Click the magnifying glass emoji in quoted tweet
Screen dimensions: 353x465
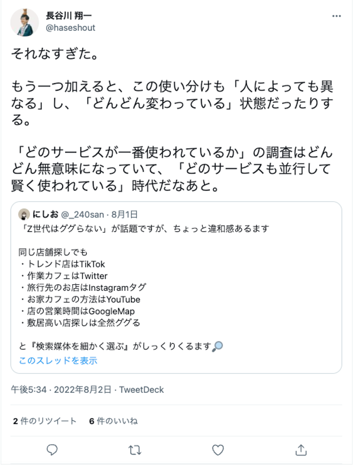pos(218,346)
